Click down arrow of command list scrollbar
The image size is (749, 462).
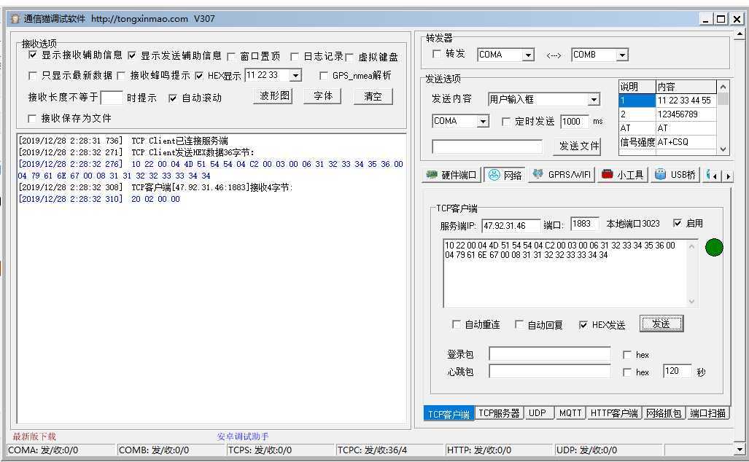723,149
